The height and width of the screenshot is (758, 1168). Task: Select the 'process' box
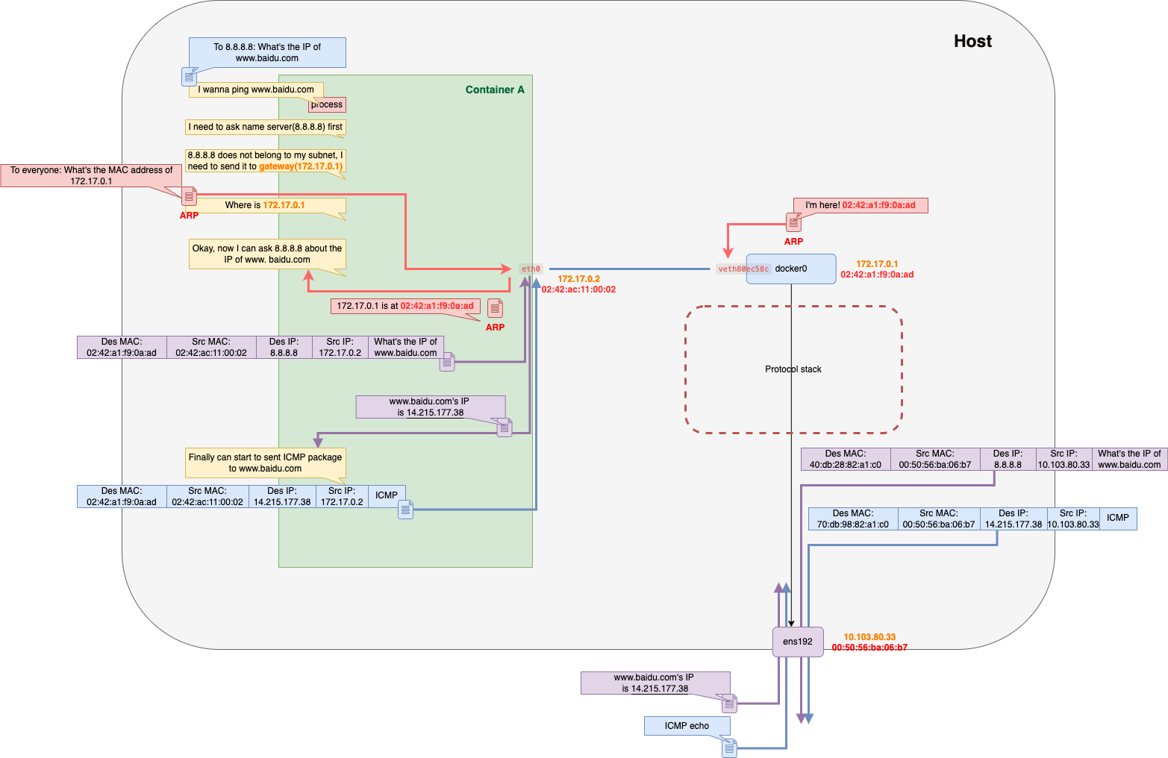(x=327, y=104)
